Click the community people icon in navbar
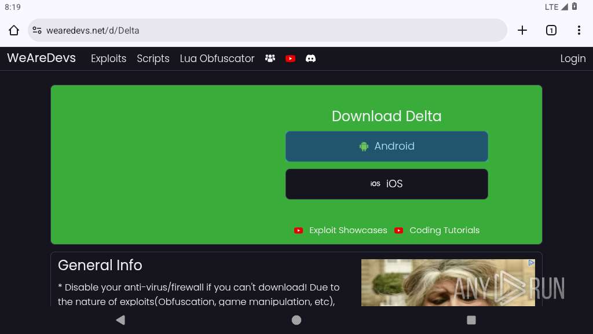 [x=270, y=59]
